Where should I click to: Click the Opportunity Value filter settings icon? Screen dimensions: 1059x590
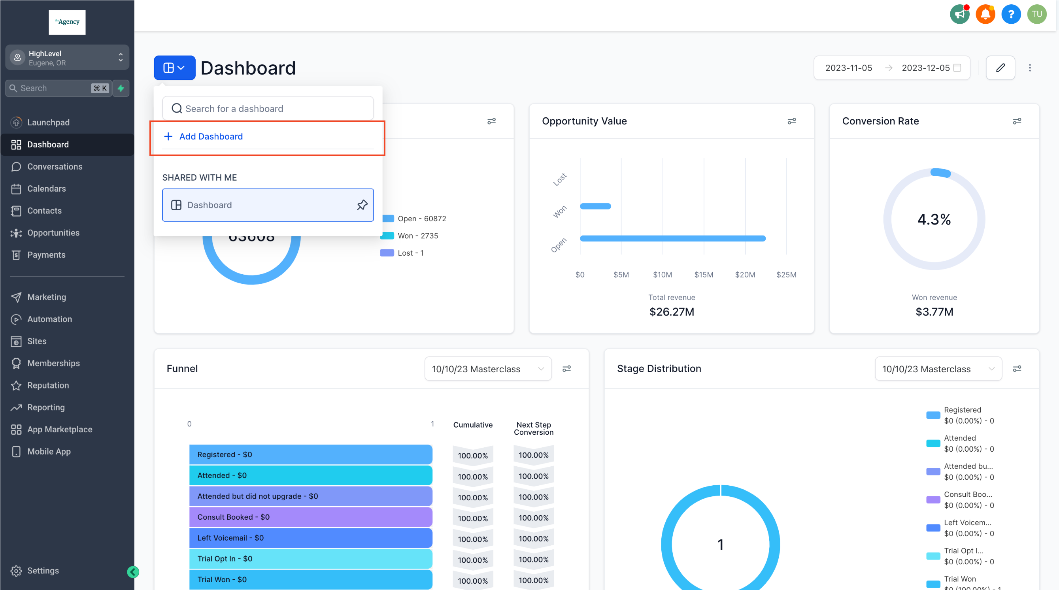coord(791,121)
